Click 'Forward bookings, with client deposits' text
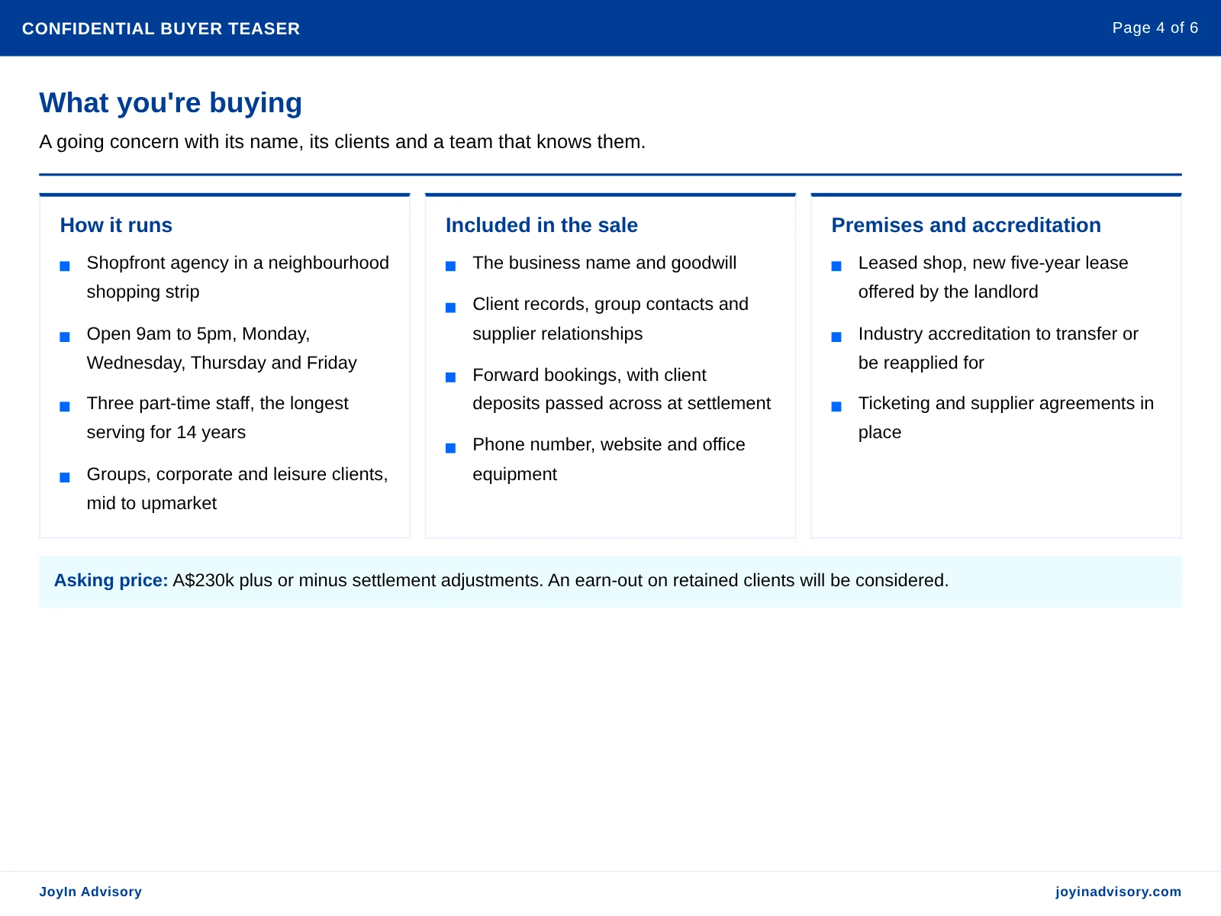 tap(622, 389)
